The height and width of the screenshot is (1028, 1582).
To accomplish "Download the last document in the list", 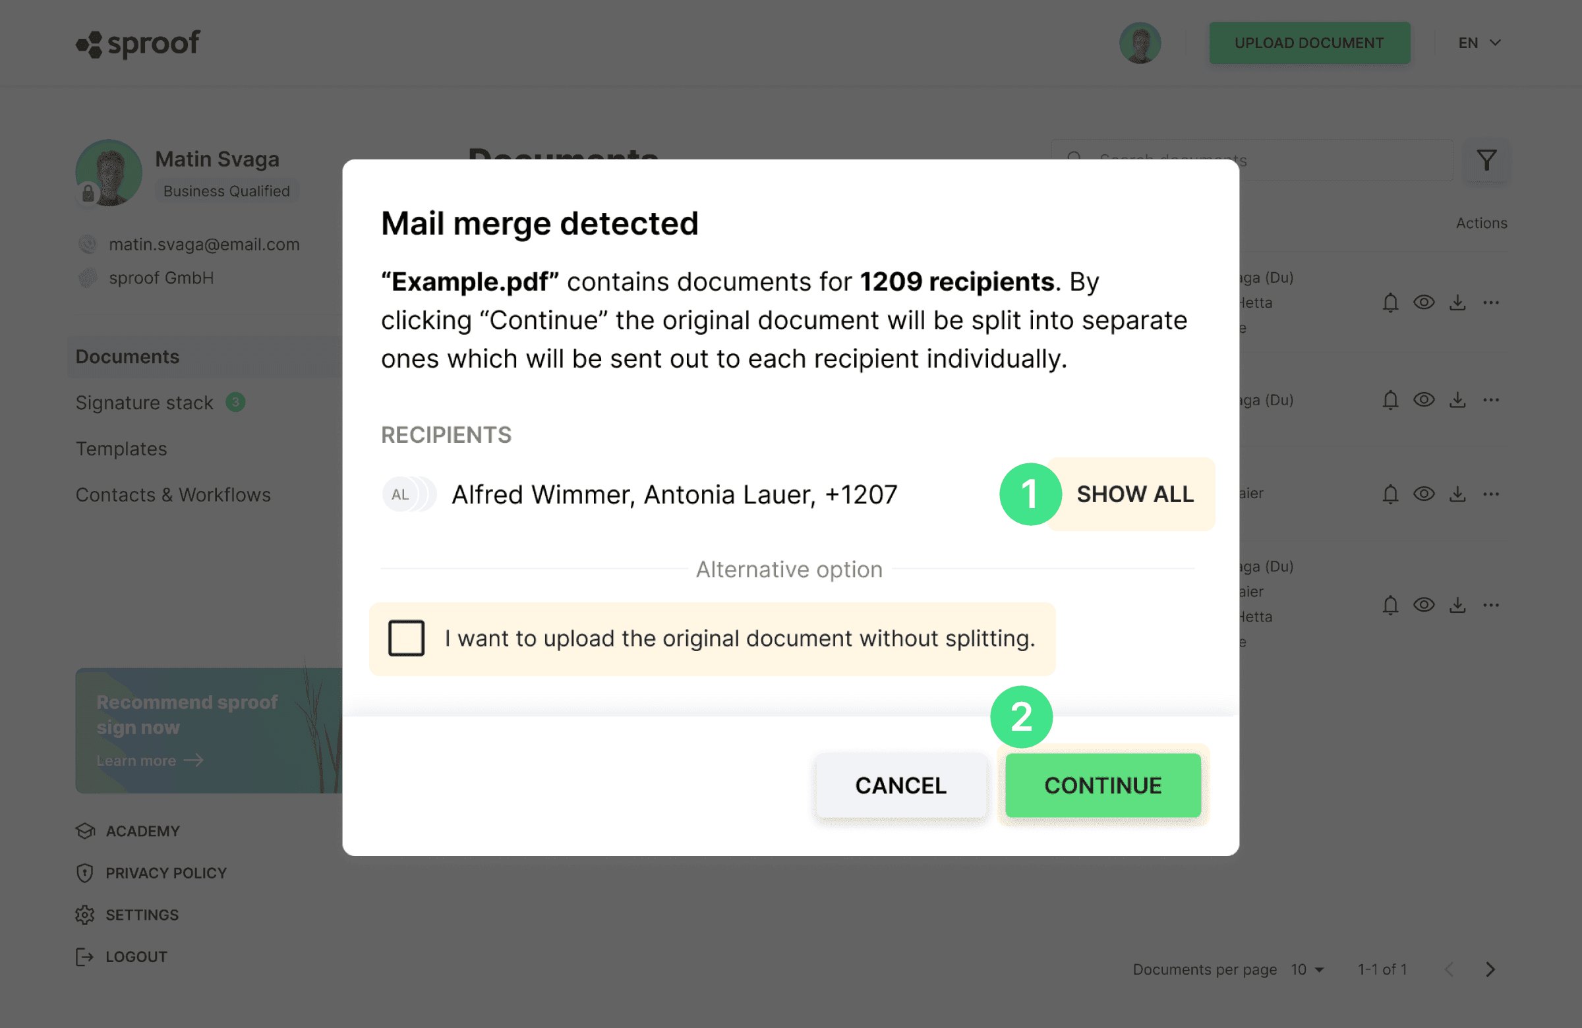I will 1457,605.
